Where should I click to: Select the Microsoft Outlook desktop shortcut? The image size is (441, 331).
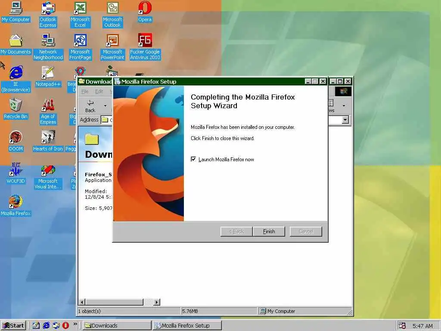112,15
